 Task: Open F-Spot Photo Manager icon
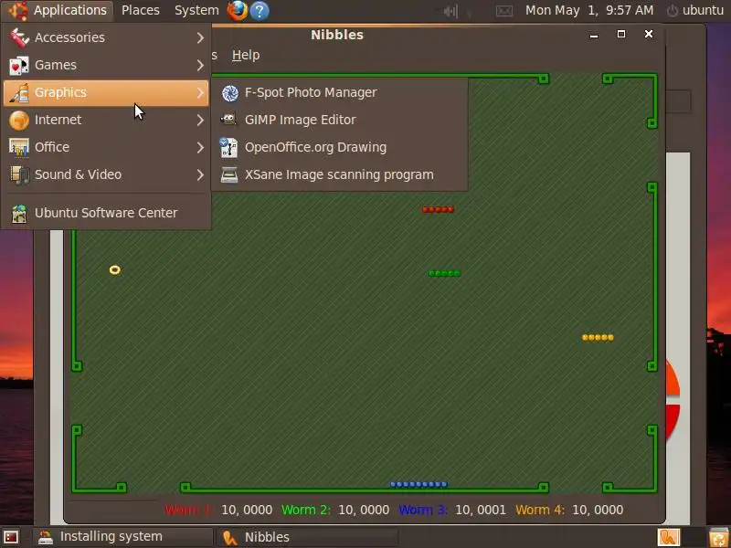(229, 93)
